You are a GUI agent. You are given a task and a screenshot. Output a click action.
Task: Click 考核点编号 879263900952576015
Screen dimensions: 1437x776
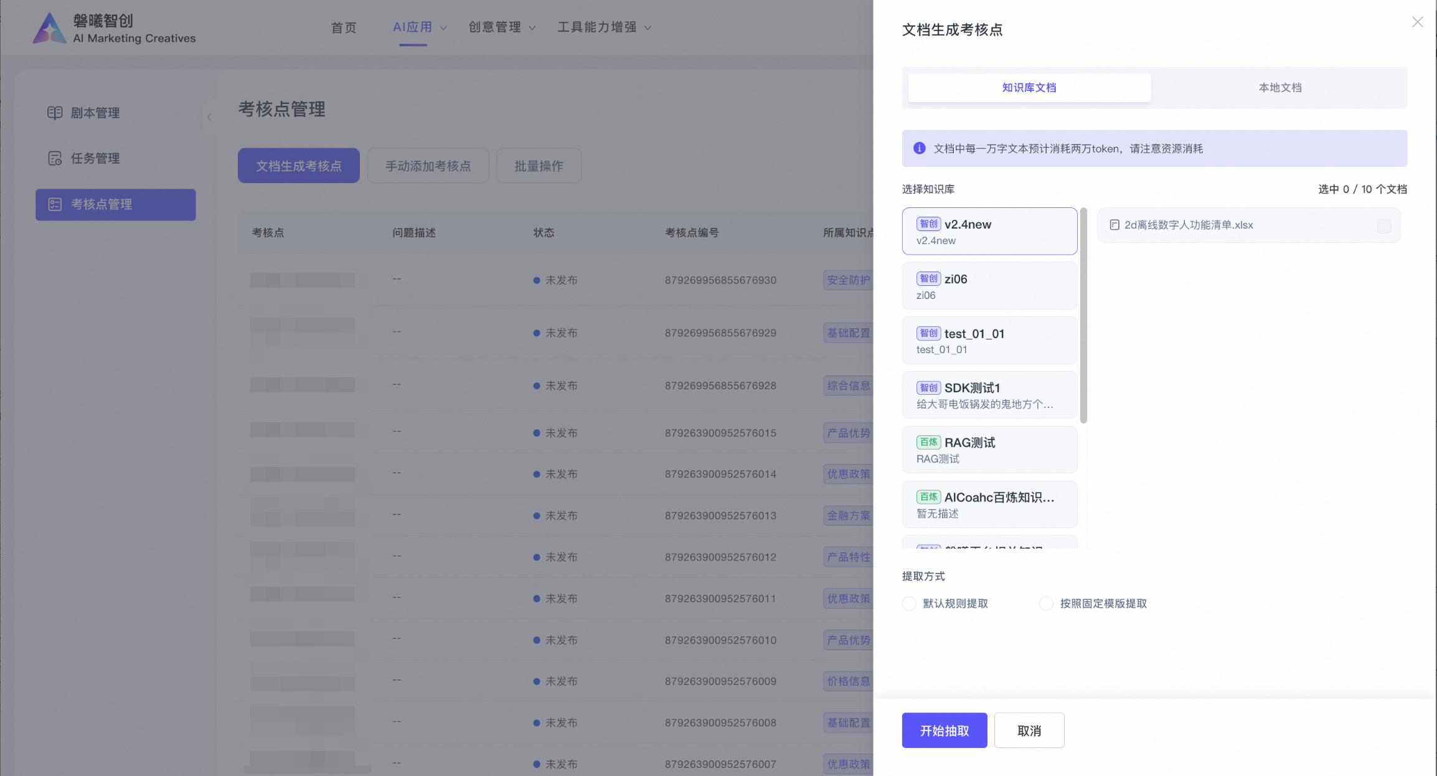(720, 433)
